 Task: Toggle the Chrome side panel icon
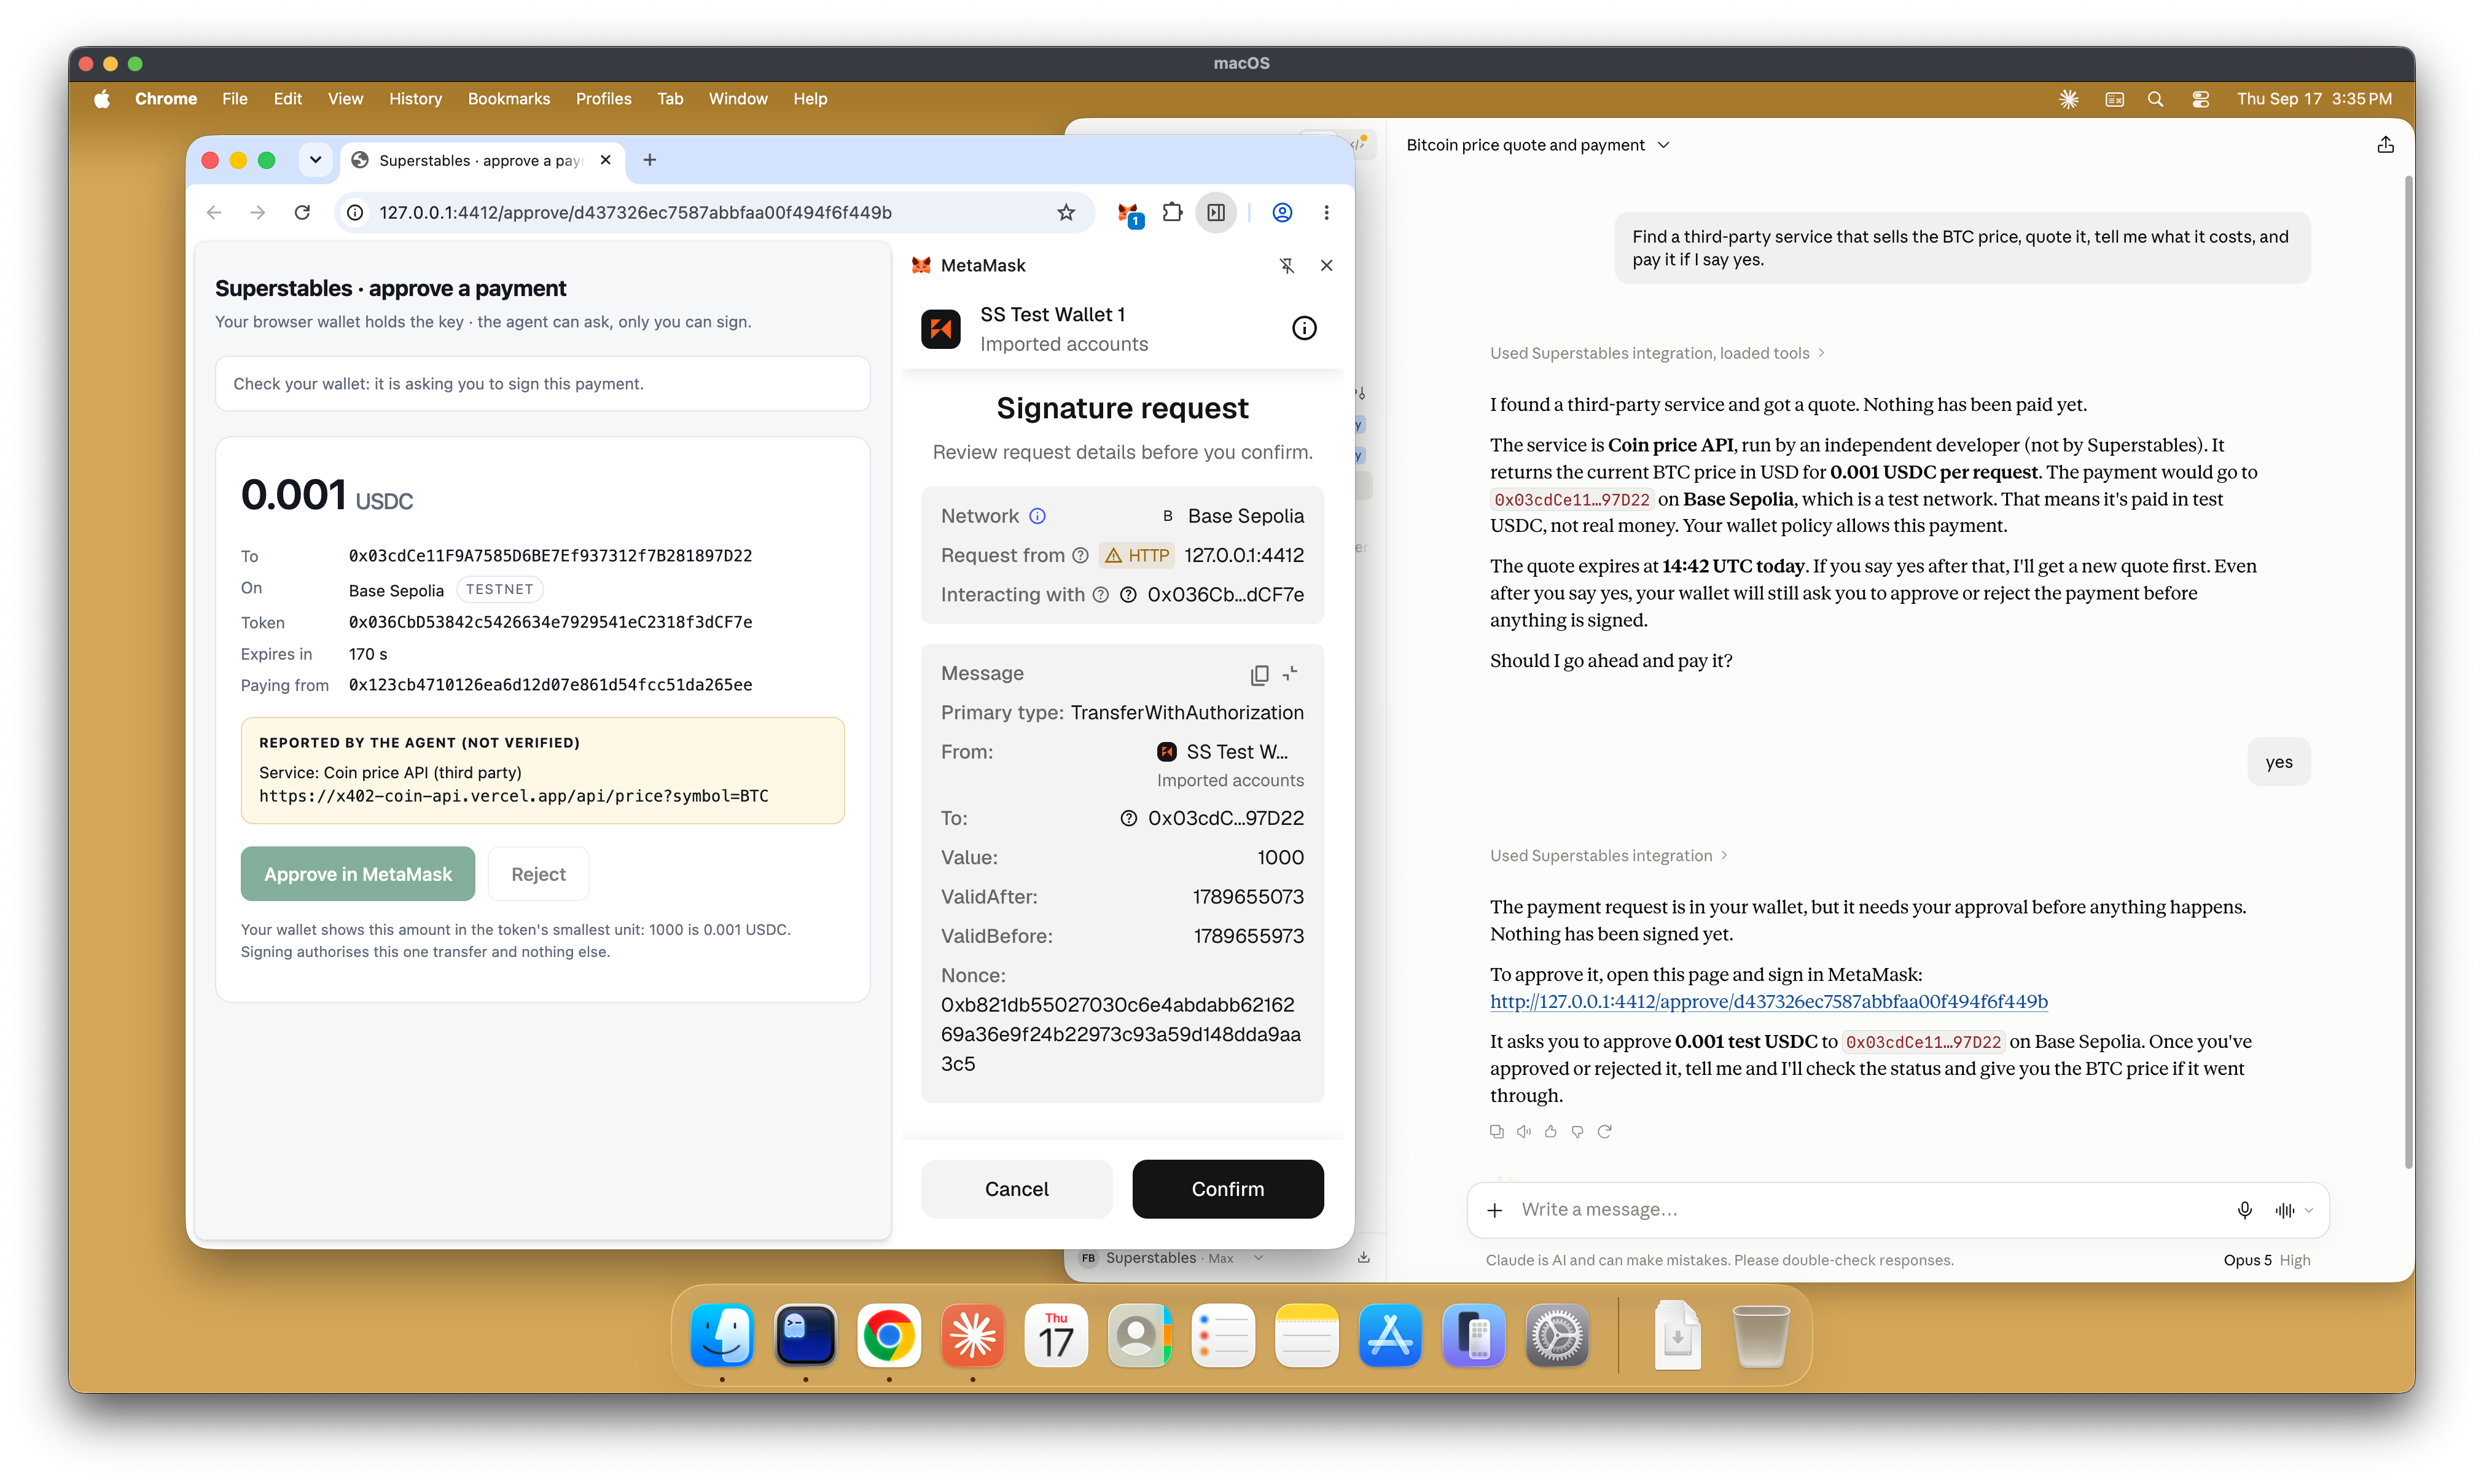point(1216,213)
